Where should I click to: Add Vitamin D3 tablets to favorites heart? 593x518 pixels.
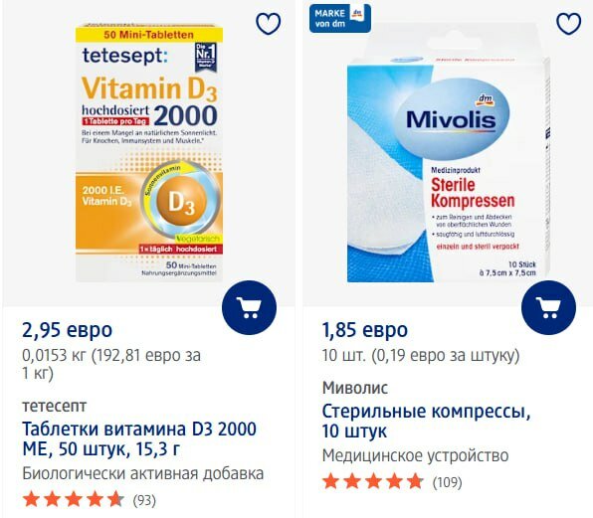[268, 24]
